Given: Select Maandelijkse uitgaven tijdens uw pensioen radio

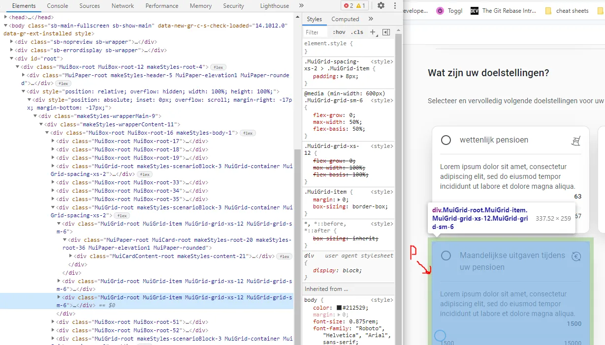Looking at the screenshot, I should coord(446,256).
